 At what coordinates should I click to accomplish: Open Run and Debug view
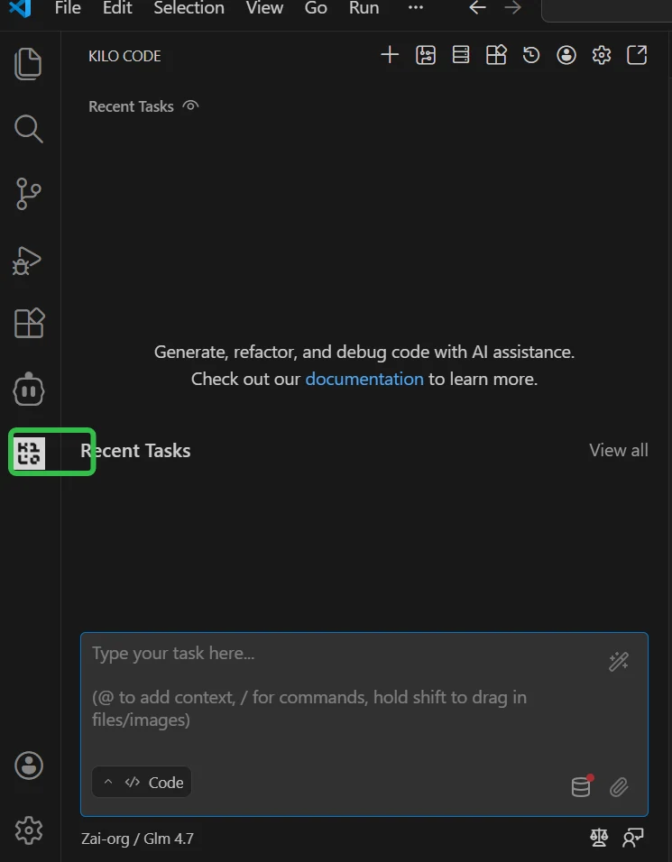coord(27,261)
